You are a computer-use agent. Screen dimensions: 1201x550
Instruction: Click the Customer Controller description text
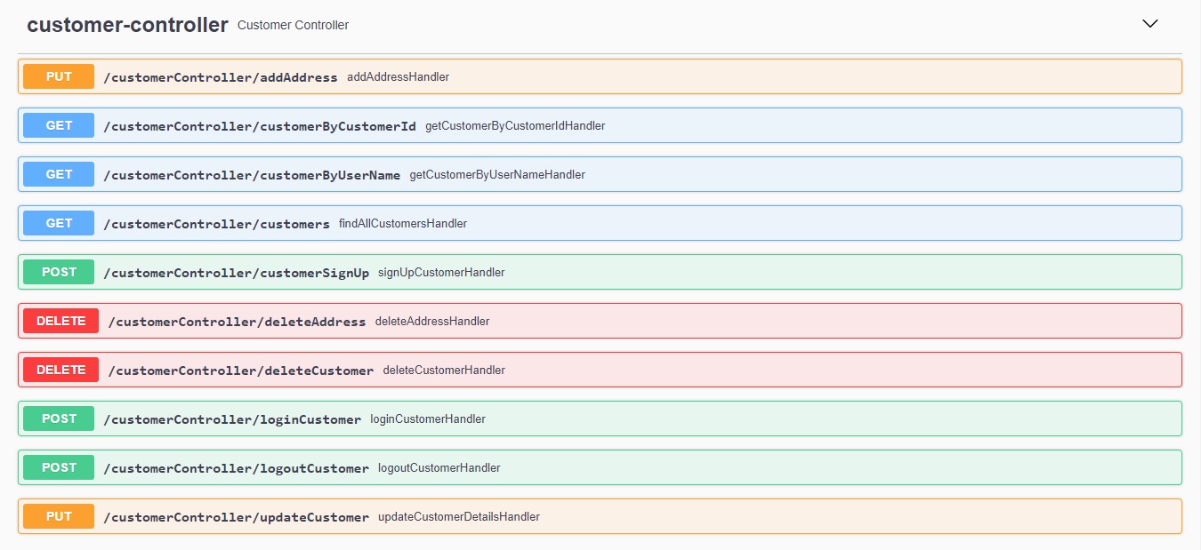coord(293,25)
